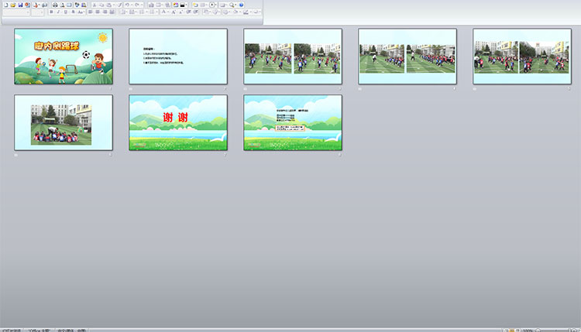Toggle Italic formatting

(x=58, y=12)
